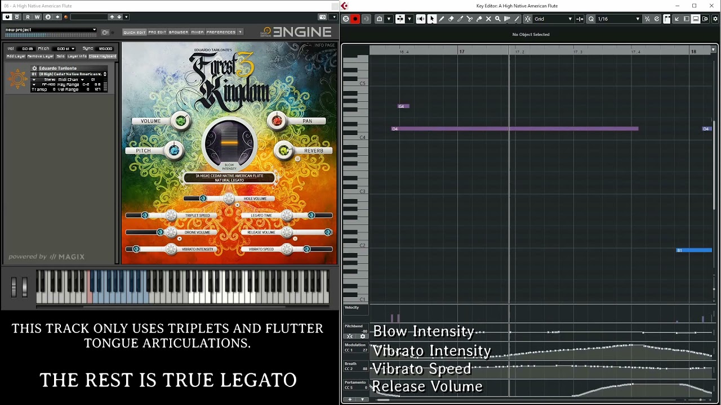Click the blue Pitch knob
Image resolution: width=721 pixels, height=405 pixels.
point(174,150)
